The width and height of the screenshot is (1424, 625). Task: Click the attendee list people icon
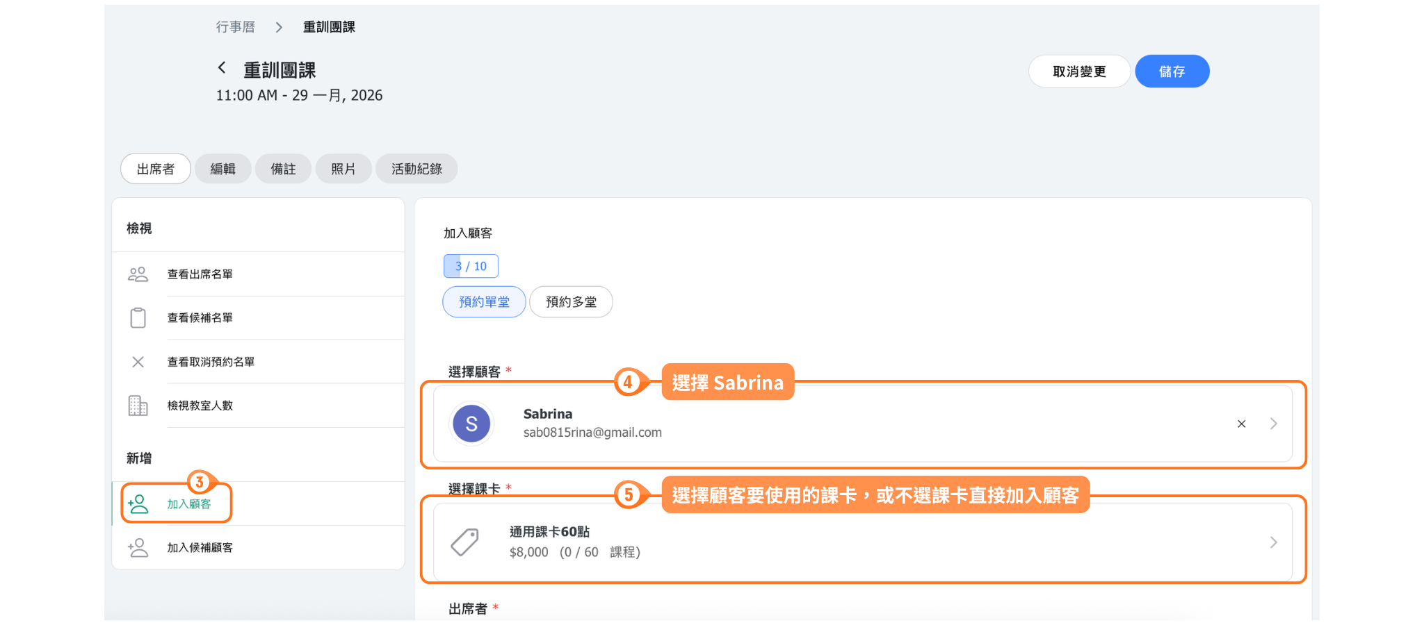pos(138,274)
